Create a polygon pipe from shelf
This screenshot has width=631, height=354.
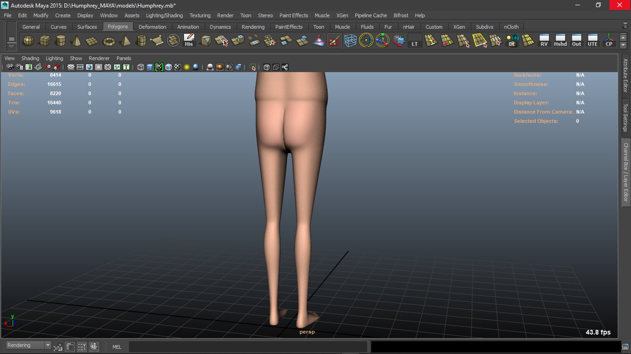[141, 41]
